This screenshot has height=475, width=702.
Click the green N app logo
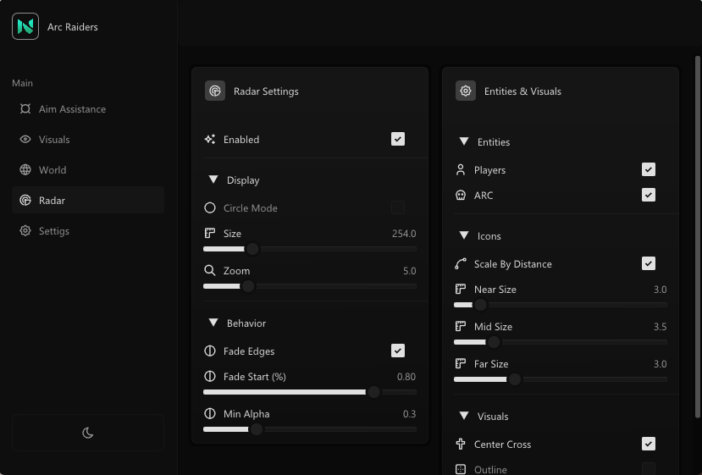(25, 26)
